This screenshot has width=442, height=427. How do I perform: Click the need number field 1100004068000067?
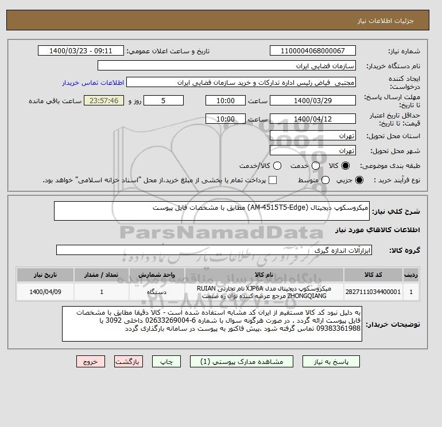pyautogui.click(x=313, y=50)
